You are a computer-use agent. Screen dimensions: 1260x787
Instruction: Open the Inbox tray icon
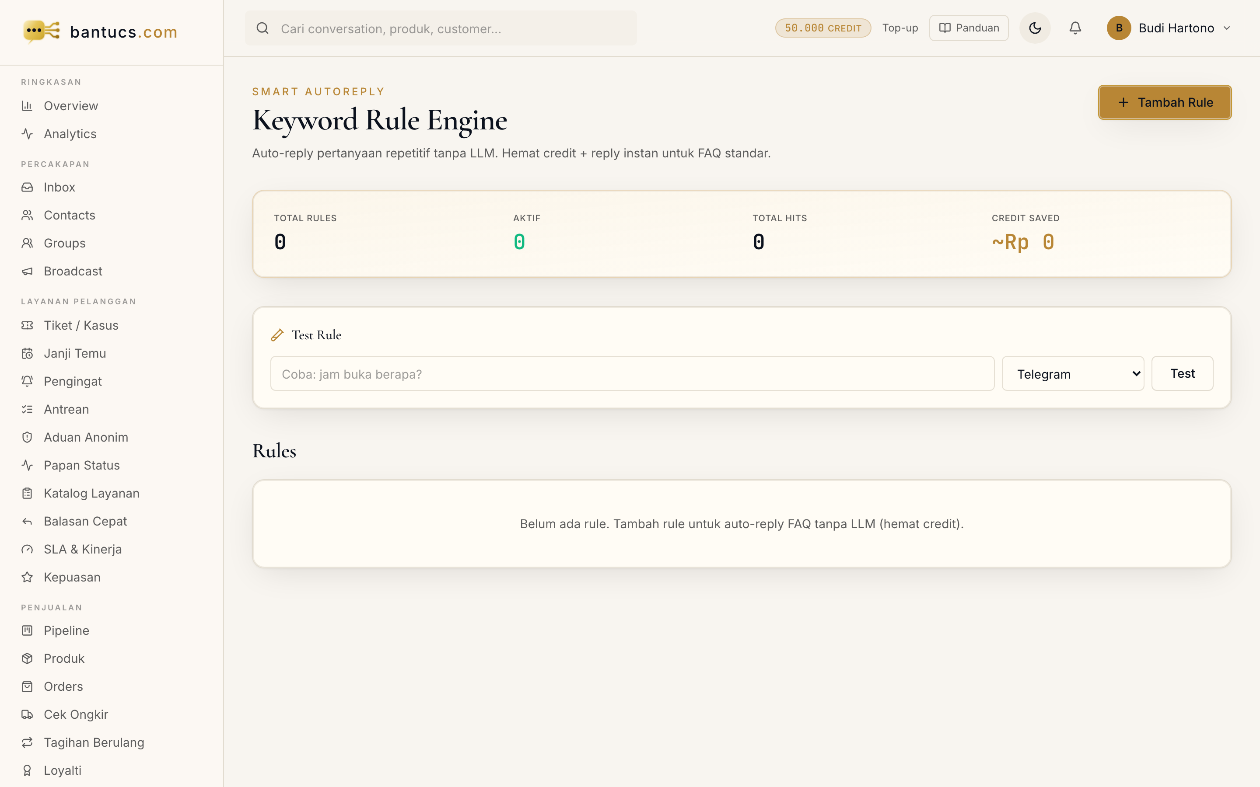tap(27, 187)
